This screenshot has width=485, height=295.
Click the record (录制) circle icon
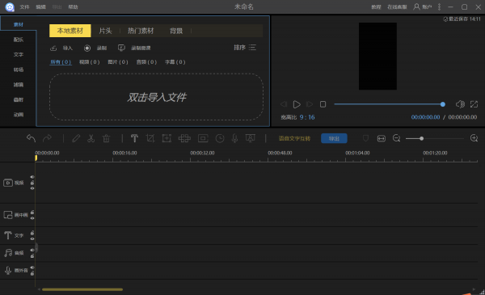tap(87, 48)
